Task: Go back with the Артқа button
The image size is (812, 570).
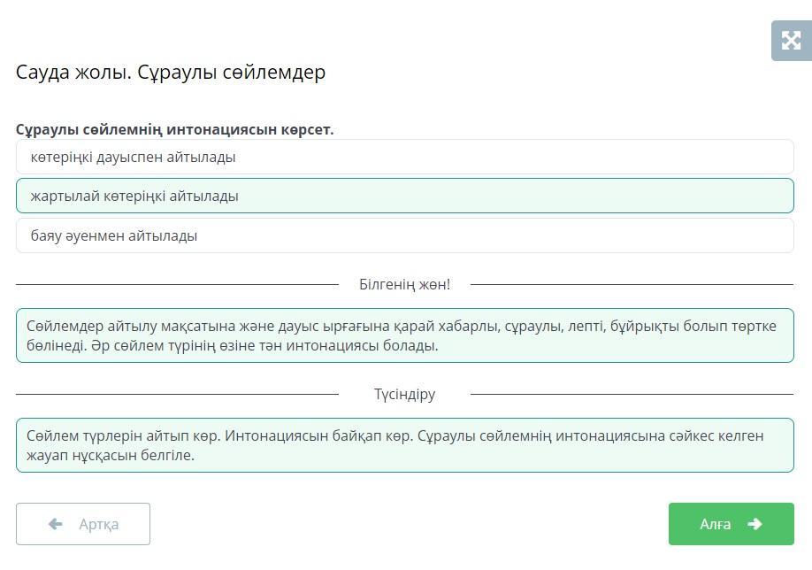Action: pyautogui.click(x=83, y=524)
